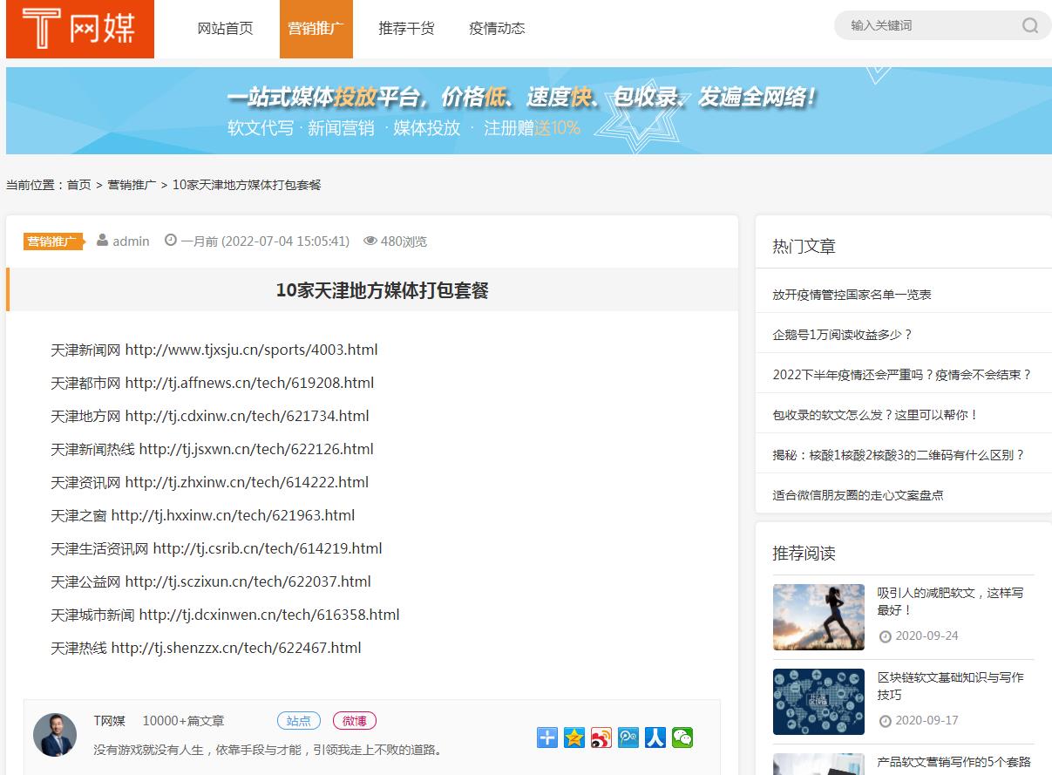Share to WeChat icon
This screenshot has width=1052, height=775.
point(682,738)
